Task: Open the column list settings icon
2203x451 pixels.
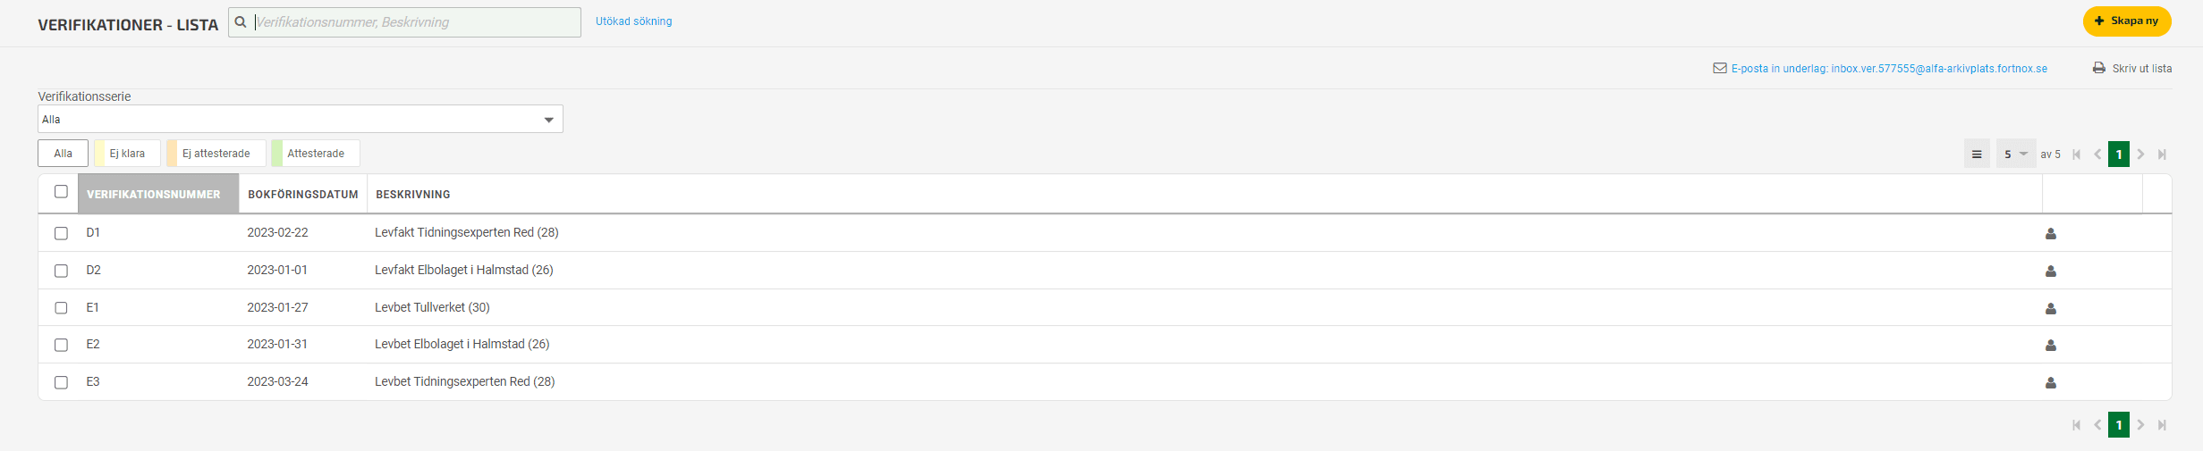Action: tap(1977, 155)
